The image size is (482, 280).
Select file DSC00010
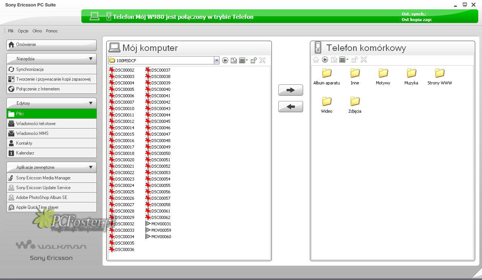click(122, 109)
